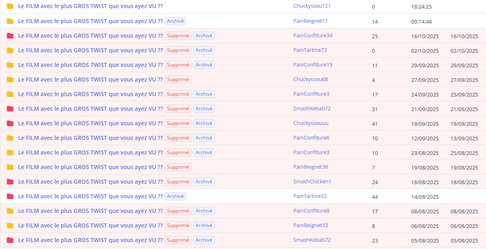The height and width of the screenshot is (249, 486).
Task: Visit the Chuckyssou68 author link
Action: pyautogui.click(x=310, y=79)
